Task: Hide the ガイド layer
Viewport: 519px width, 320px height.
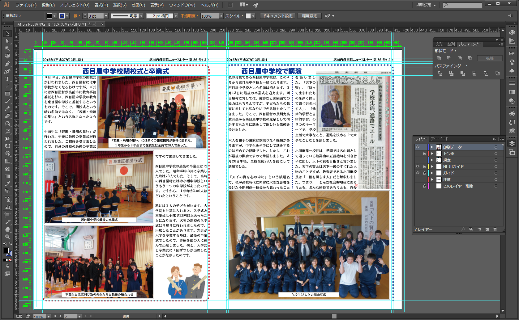Action: click(418, 173)
